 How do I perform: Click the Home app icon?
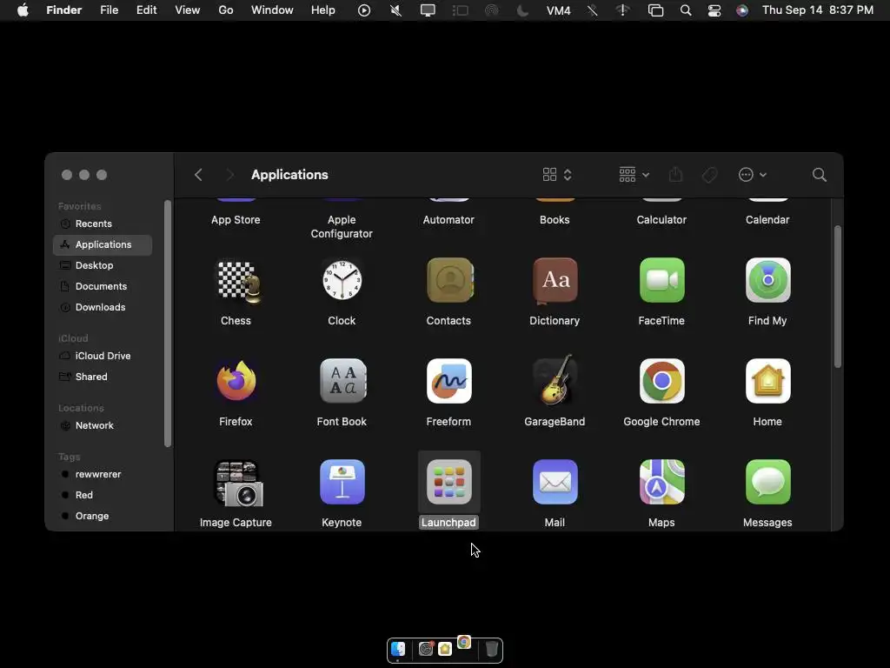[x=767, y=381]
